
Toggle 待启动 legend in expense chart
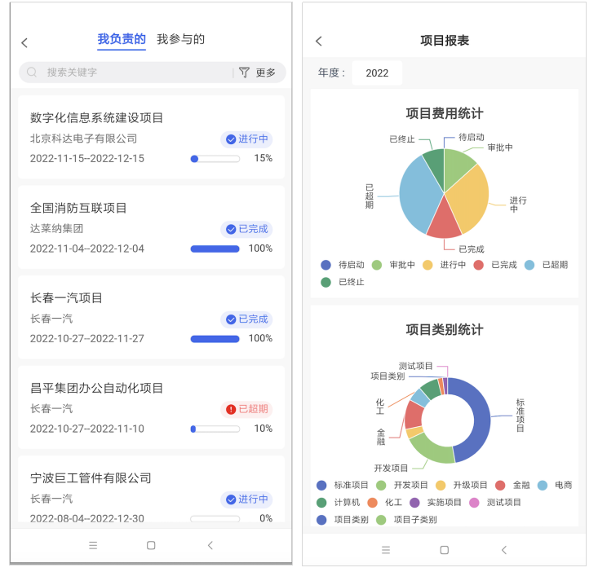click(x=343, y=265)
